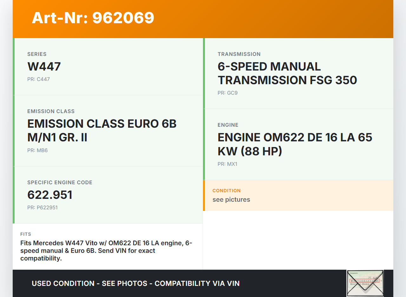Select 'EMISSION CLASS EURO 6B M/N1 GR. II' value
The width and height of the screenshot is (406, 297).
pyautogui.click(x=102, y=131)
